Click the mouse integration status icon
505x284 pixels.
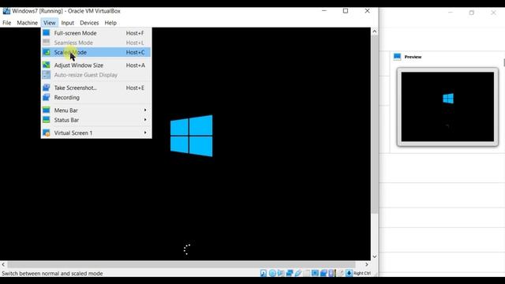tap(341, 273)
